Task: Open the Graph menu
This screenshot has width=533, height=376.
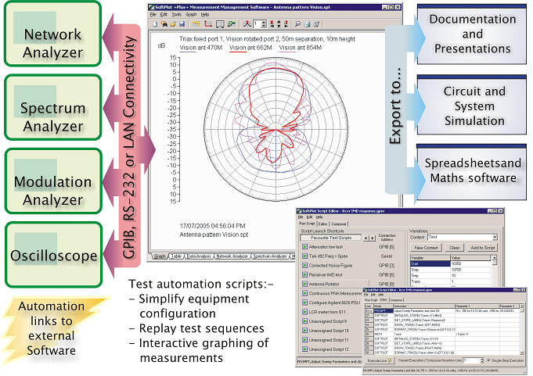Action: point(191,15)
